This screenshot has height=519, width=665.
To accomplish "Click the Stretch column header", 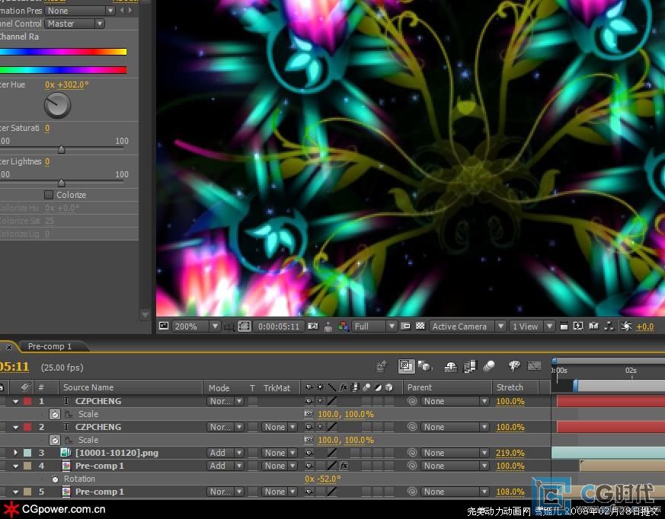I will coord(510,387).
